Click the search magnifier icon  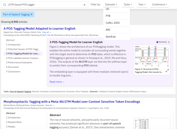point(5,5)
